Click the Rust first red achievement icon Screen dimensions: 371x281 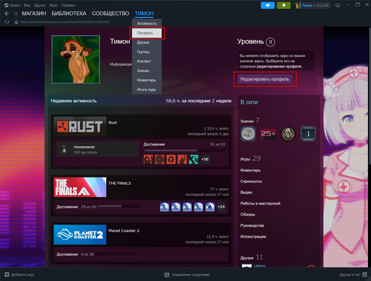click(148, 159)
